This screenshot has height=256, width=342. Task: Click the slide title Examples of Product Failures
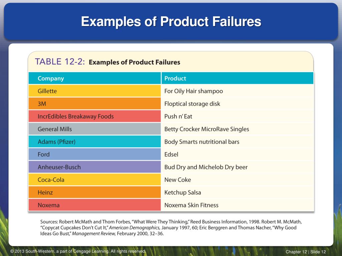171,22
